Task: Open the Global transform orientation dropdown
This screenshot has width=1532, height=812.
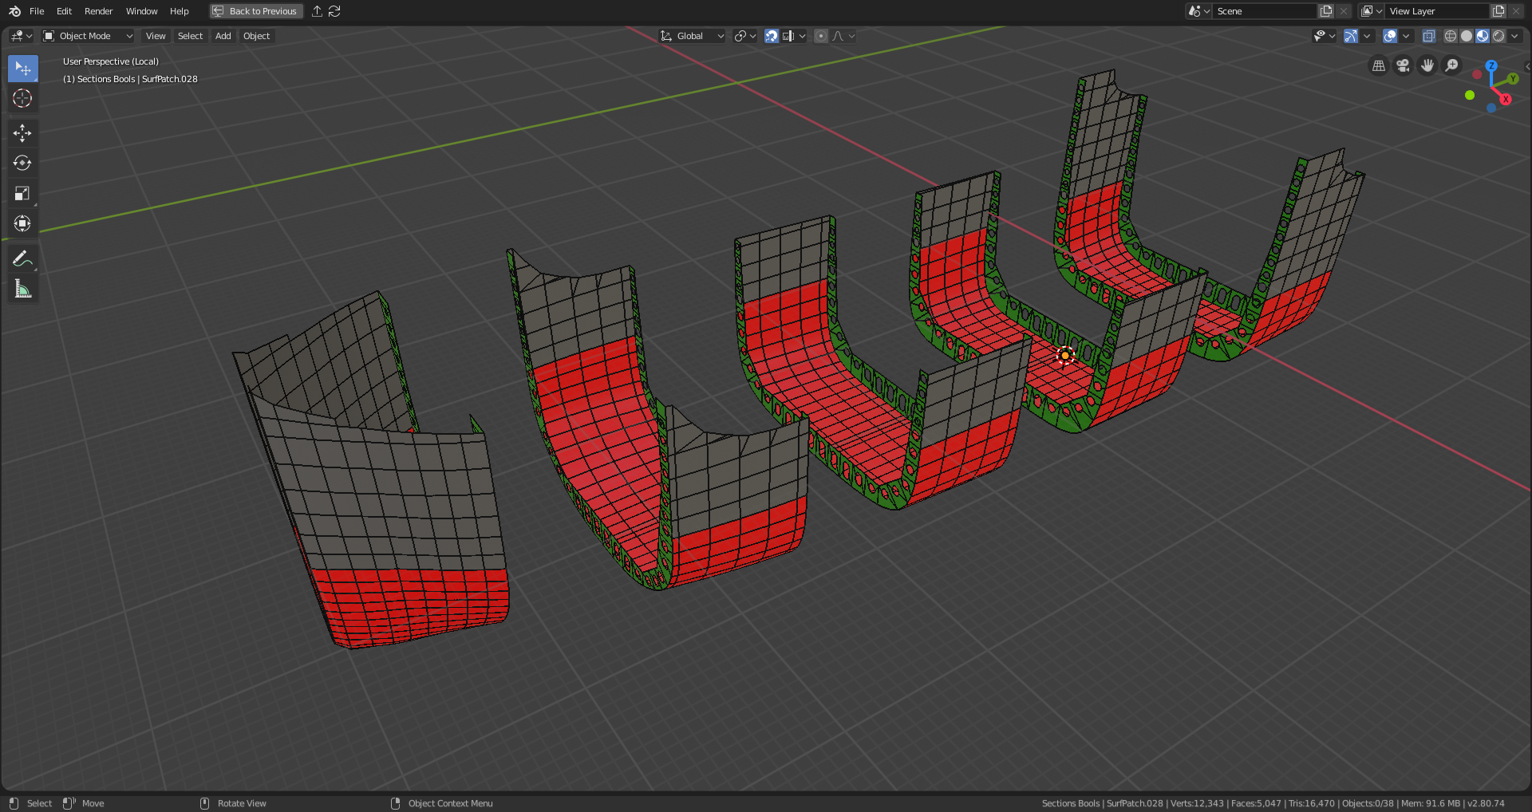Action: click(692, 36)
